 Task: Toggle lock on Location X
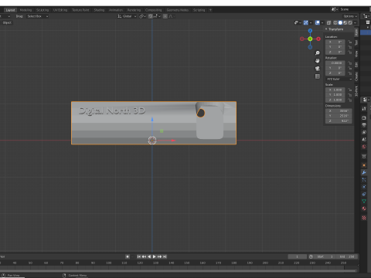(x=349, y=42)
